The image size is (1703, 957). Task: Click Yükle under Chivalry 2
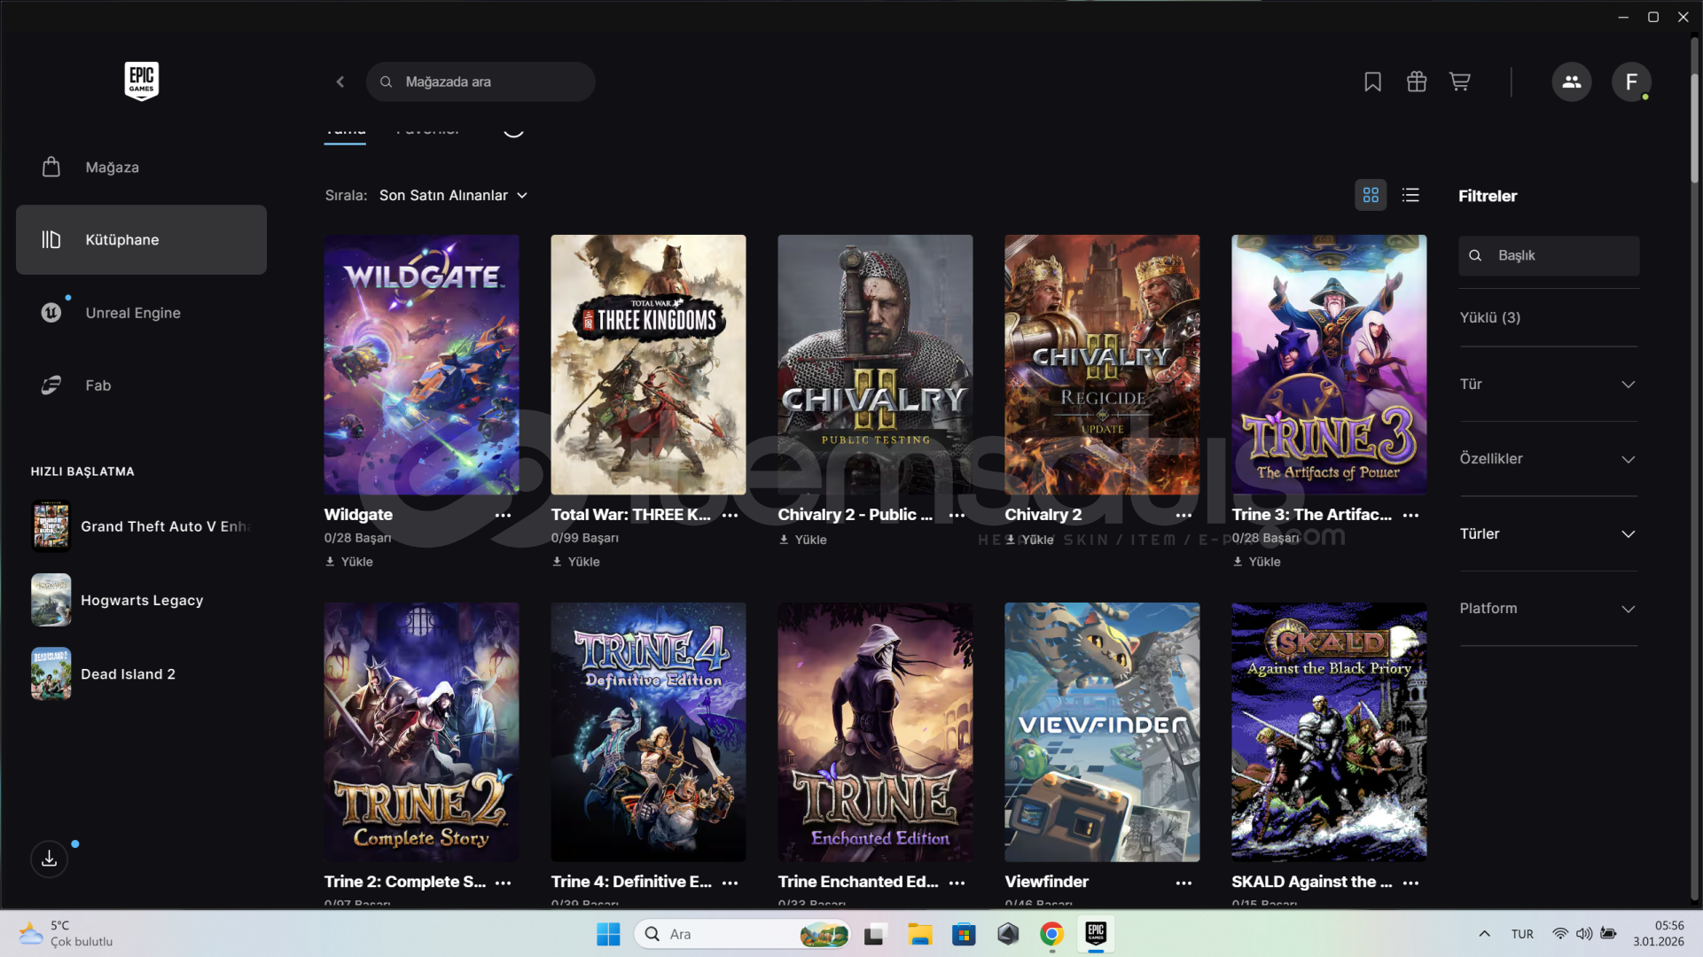pyautogui.click(x=1030, y=540)
